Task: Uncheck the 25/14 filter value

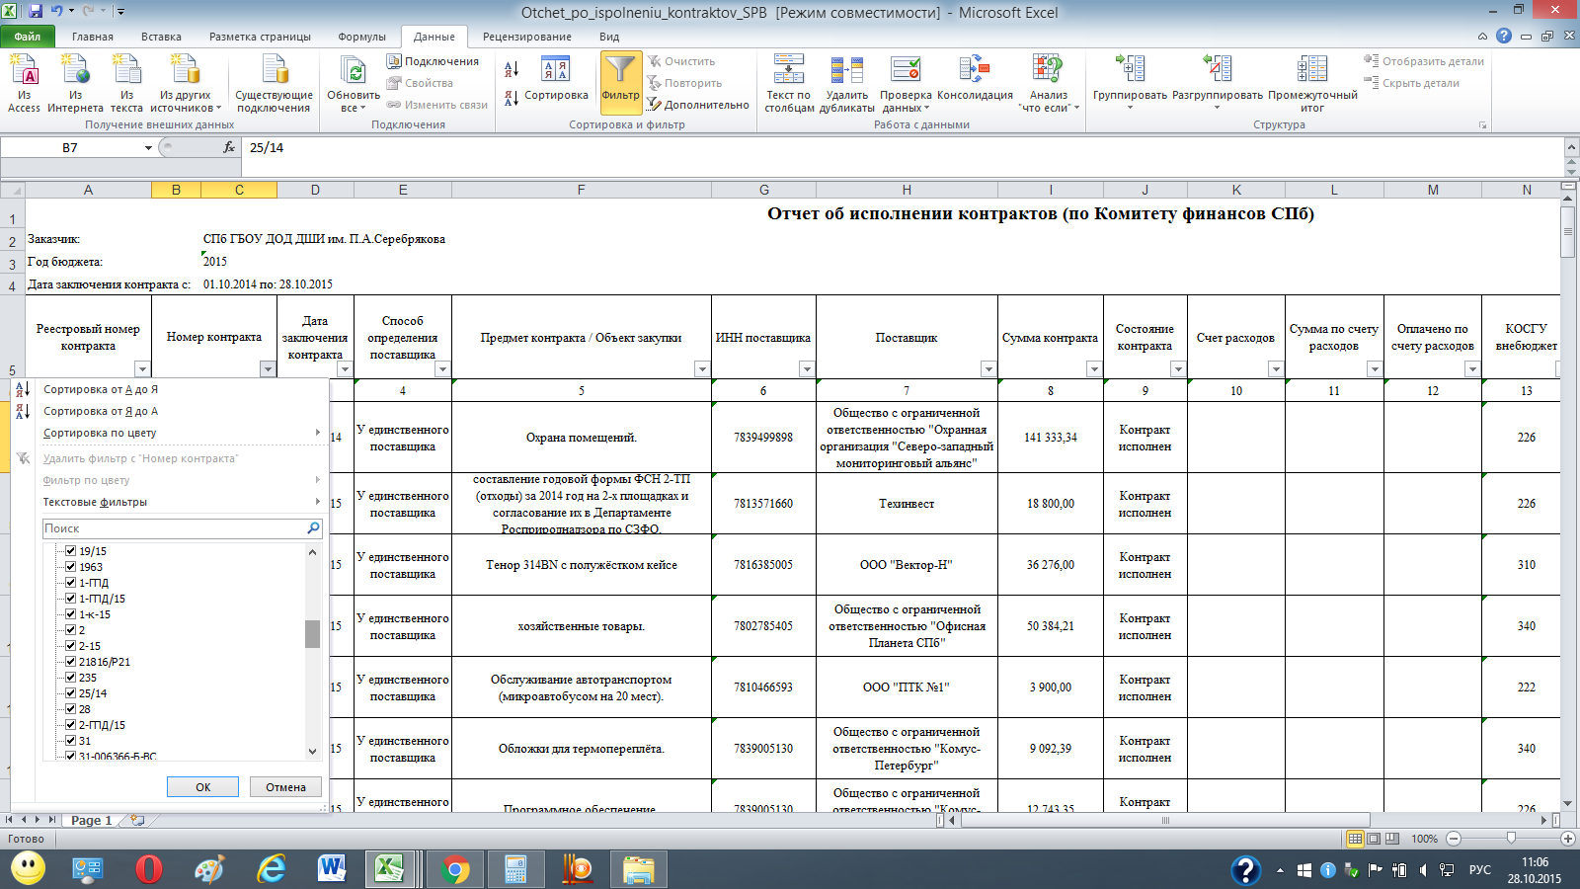Action: (71, 693)
